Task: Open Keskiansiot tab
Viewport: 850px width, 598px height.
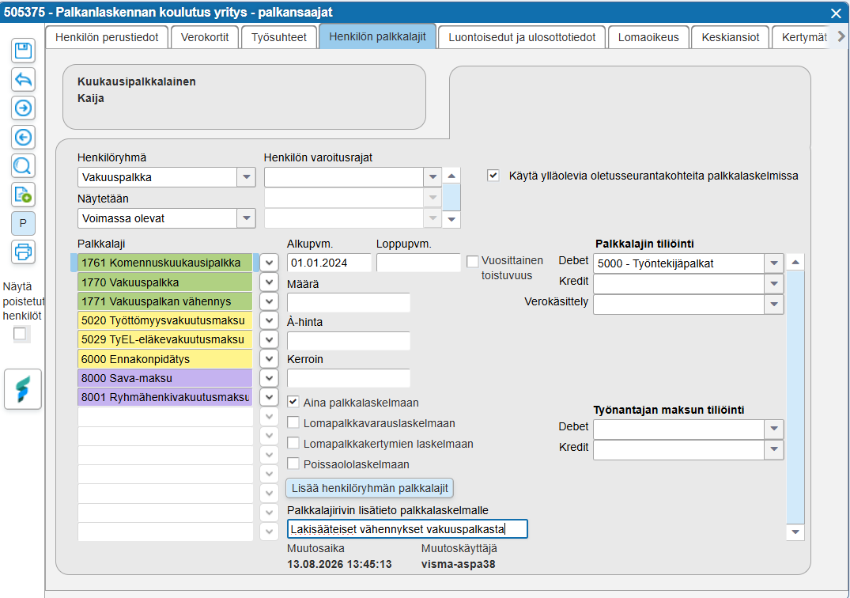Action: (730, 37)
